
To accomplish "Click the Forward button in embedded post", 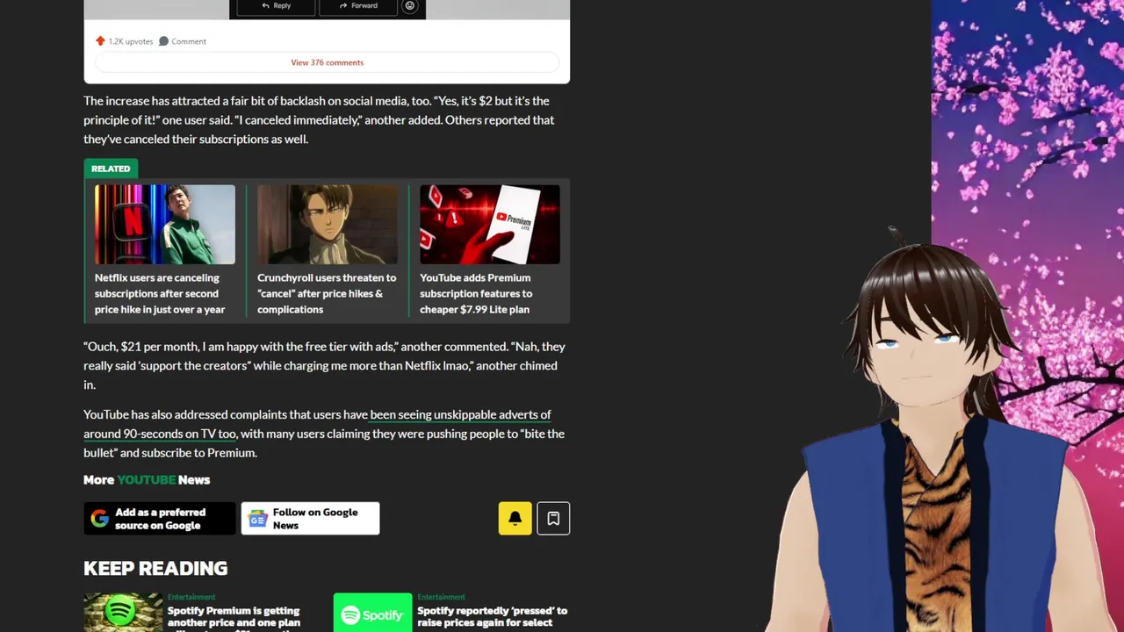I will pyautogui.click(x=358, y=6).
